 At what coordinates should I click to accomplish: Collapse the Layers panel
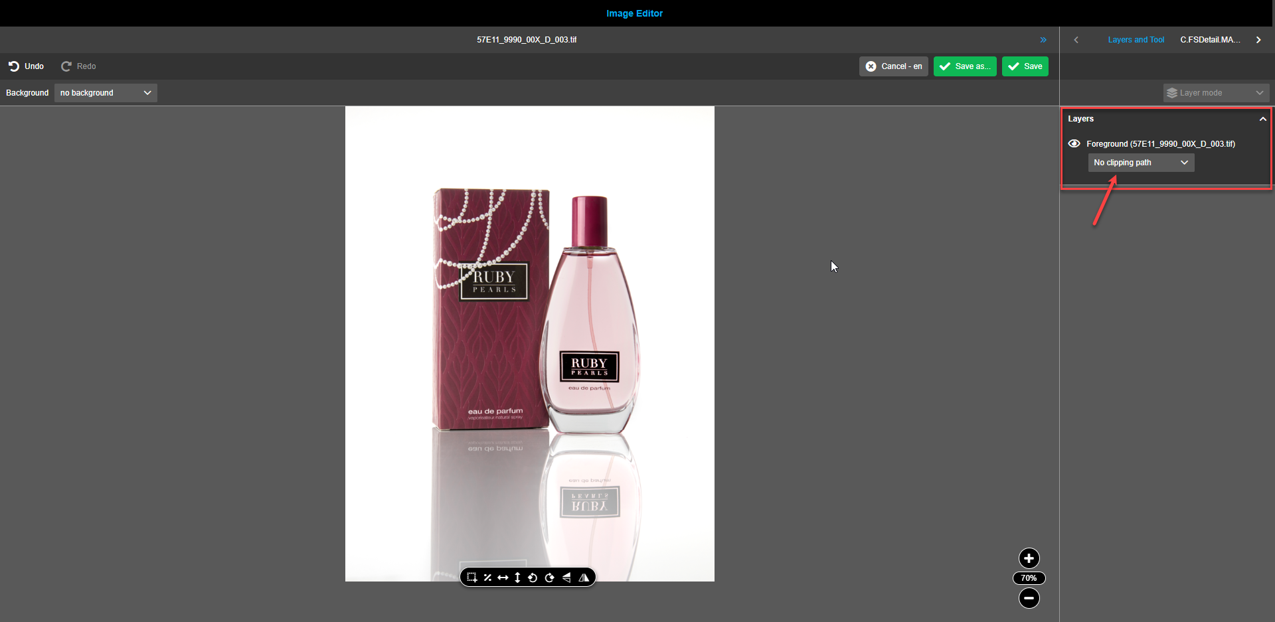(1261, 119)
